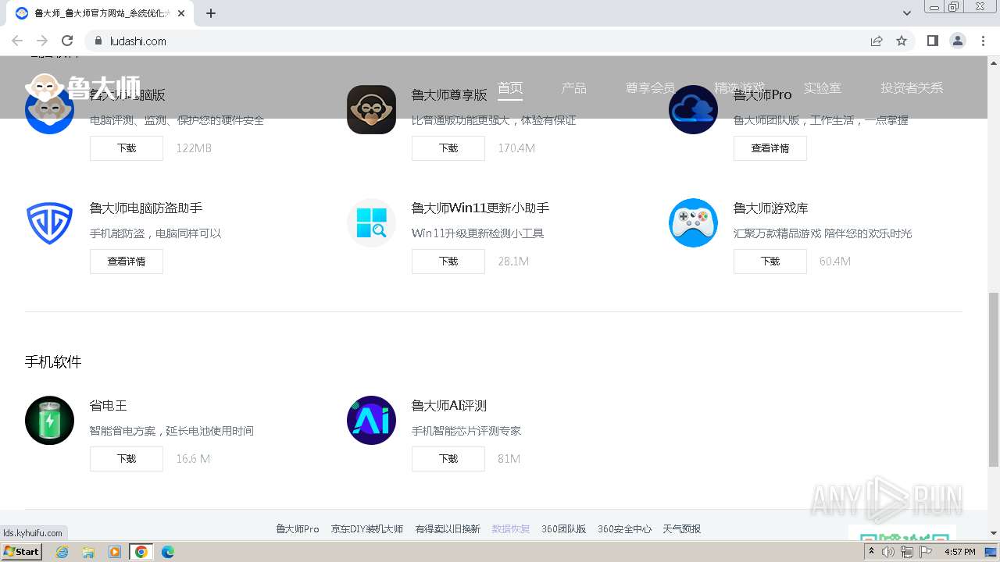Click the 鲁大师Pro footer link

pos(298,528)
